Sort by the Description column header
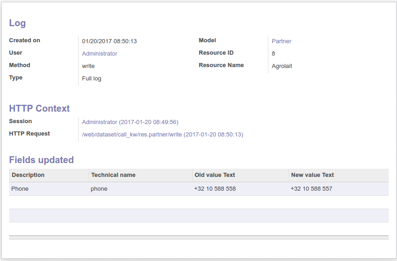Screen dimensions: 397x261 [x=28, y=175]
